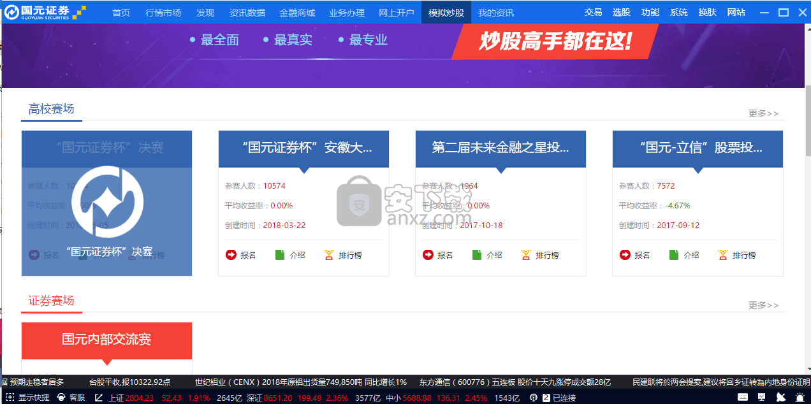Open the 换肤 skin menu

[x=707, y=12]
